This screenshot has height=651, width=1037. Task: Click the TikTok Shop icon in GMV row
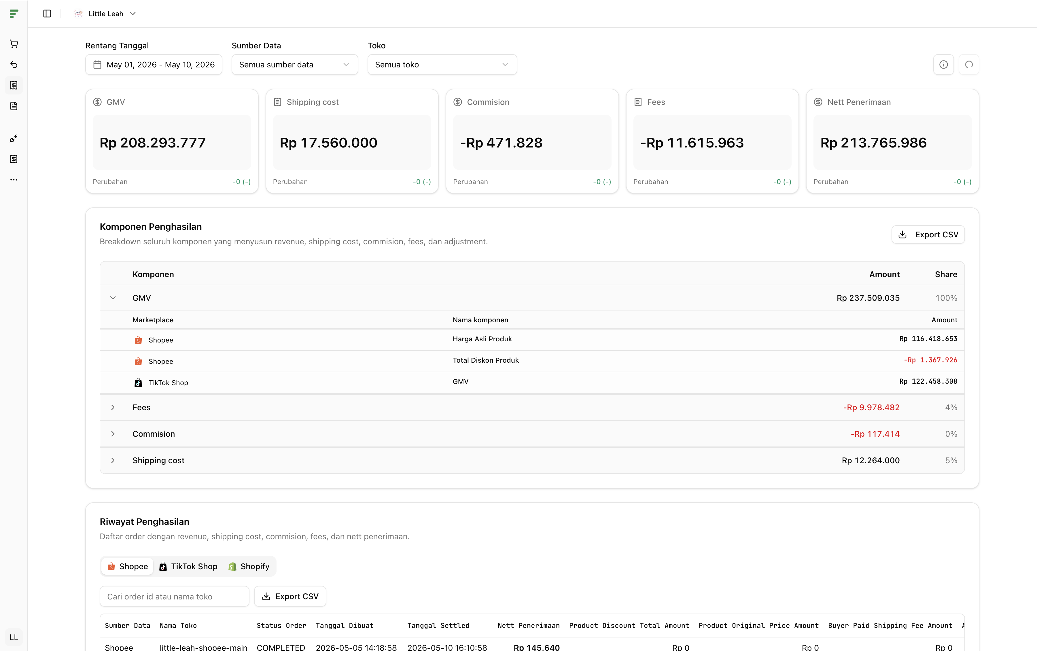(138, 383)
